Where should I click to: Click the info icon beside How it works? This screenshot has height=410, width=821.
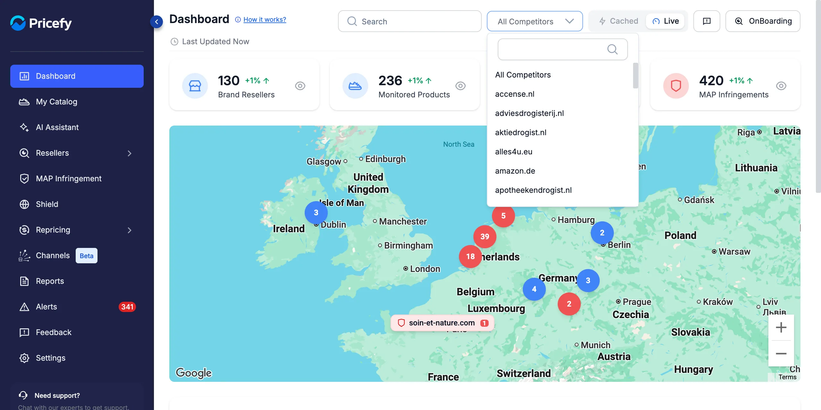(238, 20)
